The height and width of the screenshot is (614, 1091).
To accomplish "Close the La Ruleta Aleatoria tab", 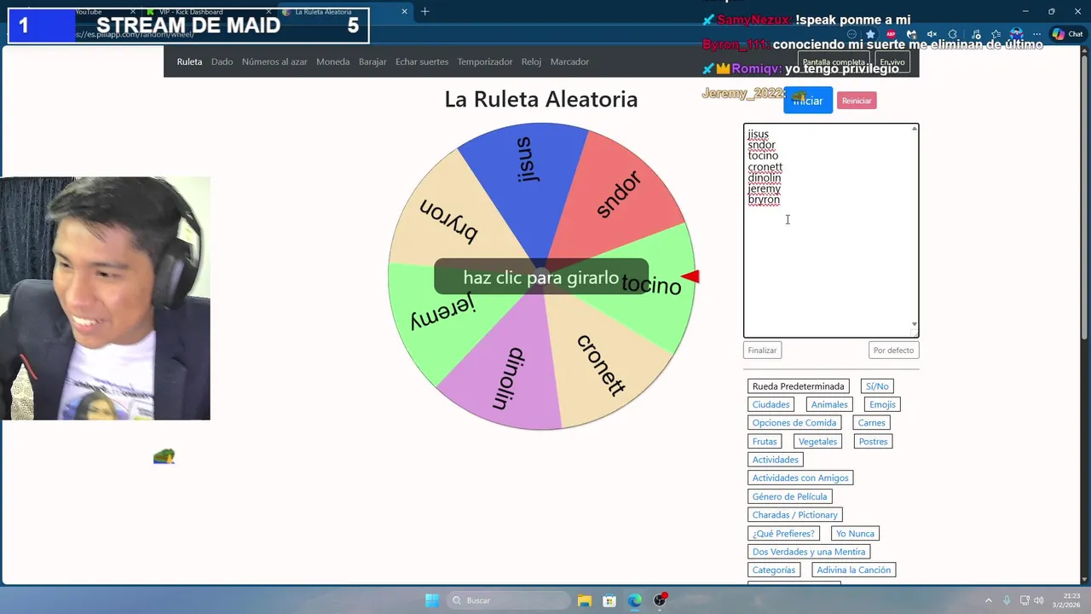I will [x=406, y=12].
